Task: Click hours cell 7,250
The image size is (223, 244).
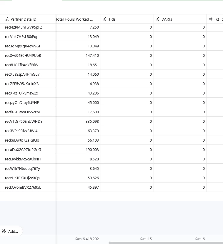Action: point(78,27)
